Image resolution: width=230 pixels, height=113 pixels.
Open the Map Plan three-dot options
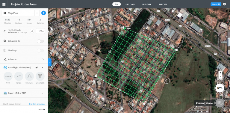click(37, 13)
